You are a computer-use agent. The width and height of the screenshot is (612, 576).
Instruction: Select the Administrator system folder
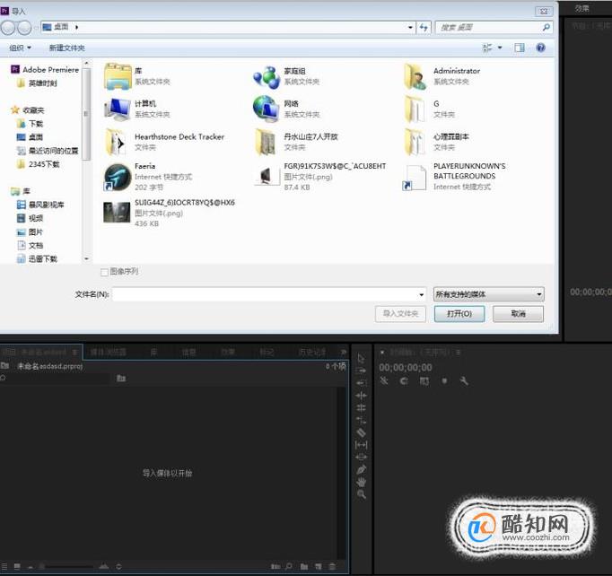point(442,76)
